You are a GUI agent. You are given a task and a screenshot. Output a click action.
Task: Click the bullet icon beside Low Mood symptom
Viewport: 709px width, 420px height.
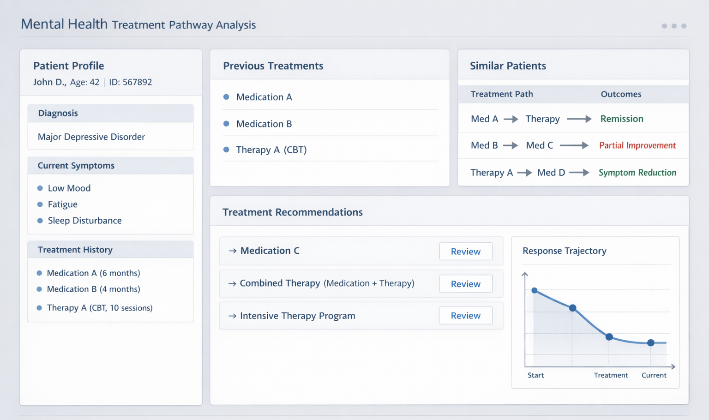pyautogui.click(x=41, y=188)
